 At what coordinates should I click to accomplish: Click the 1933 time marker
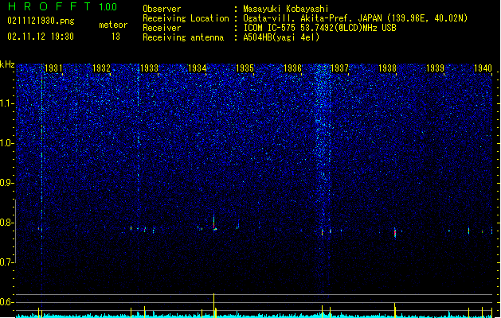pyautogui.click(x=149, y=68)
